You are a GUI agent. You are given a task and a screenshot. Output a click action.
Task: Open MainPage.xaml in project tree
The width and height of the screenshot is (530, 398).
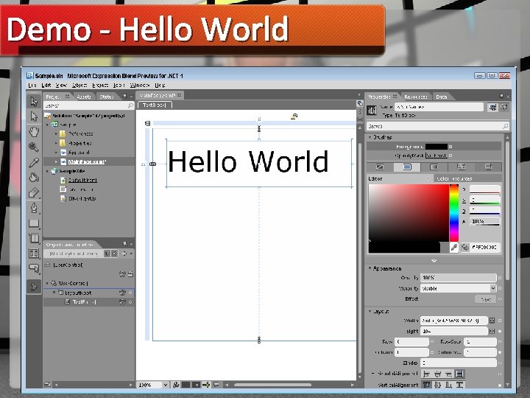pyautogui.click(x=87, y=161)
